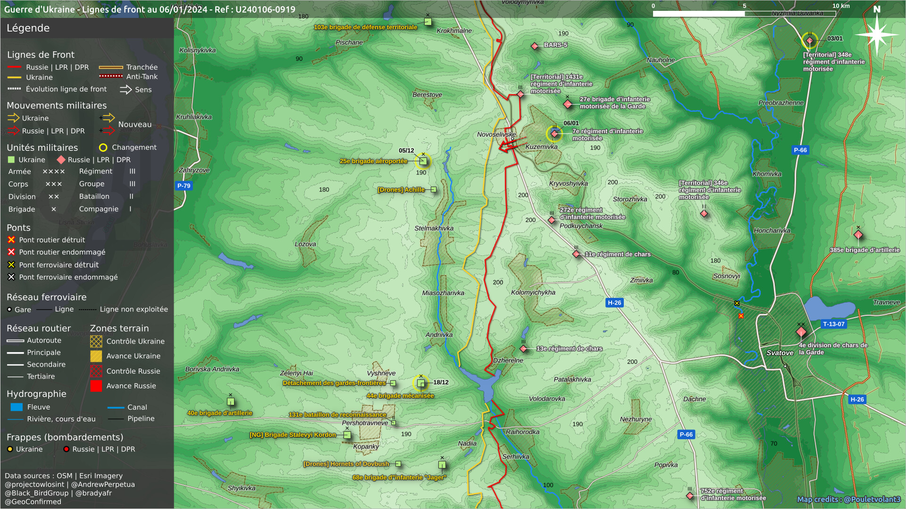Click the 40e brigade d'artillerie green marker
This screenshot has height=509, width=906.
[231, 402]
